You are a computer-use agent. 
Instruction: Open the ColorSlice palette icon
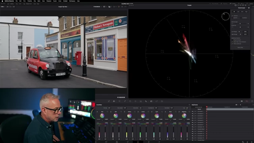pyautogui.click(x=114, y=101)
